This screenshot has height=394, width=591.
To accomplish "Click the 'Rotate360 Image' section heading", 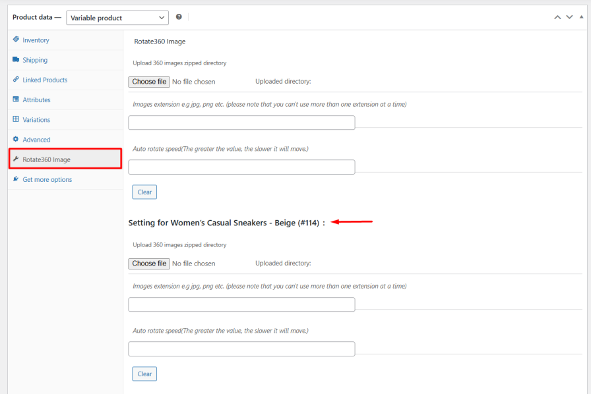I will [160, 42].
